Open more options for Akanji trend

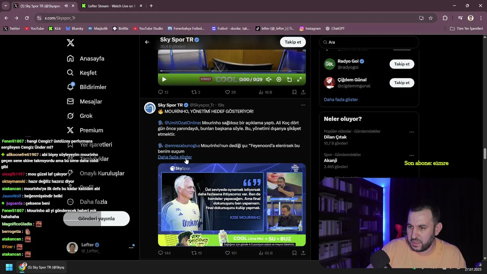tap(411, 155)
